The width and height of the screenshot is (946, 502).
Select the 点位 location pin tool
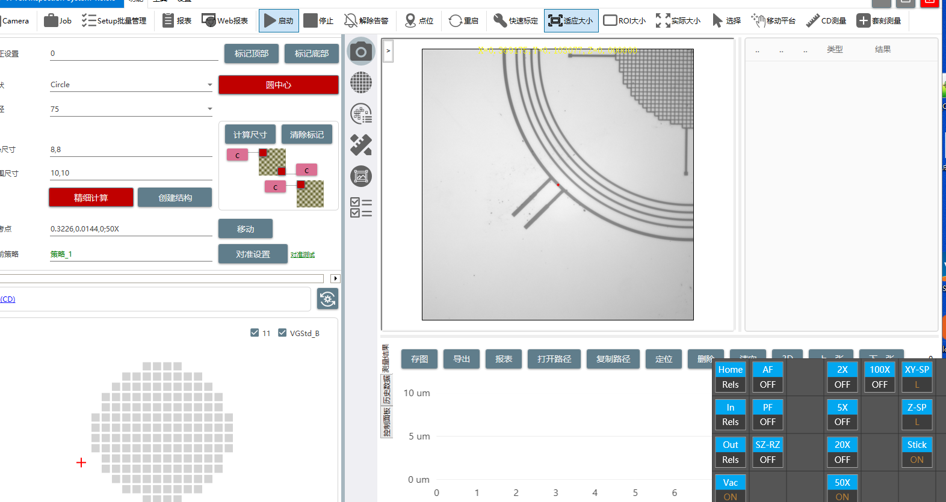click(419, 20)
